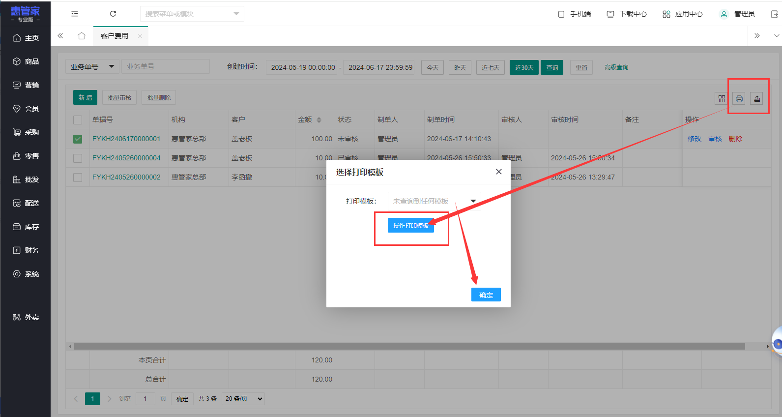The image size is (782, 417).
Task: Uncheck row FYKH2406170000001 checkbox
Action: 78,139
